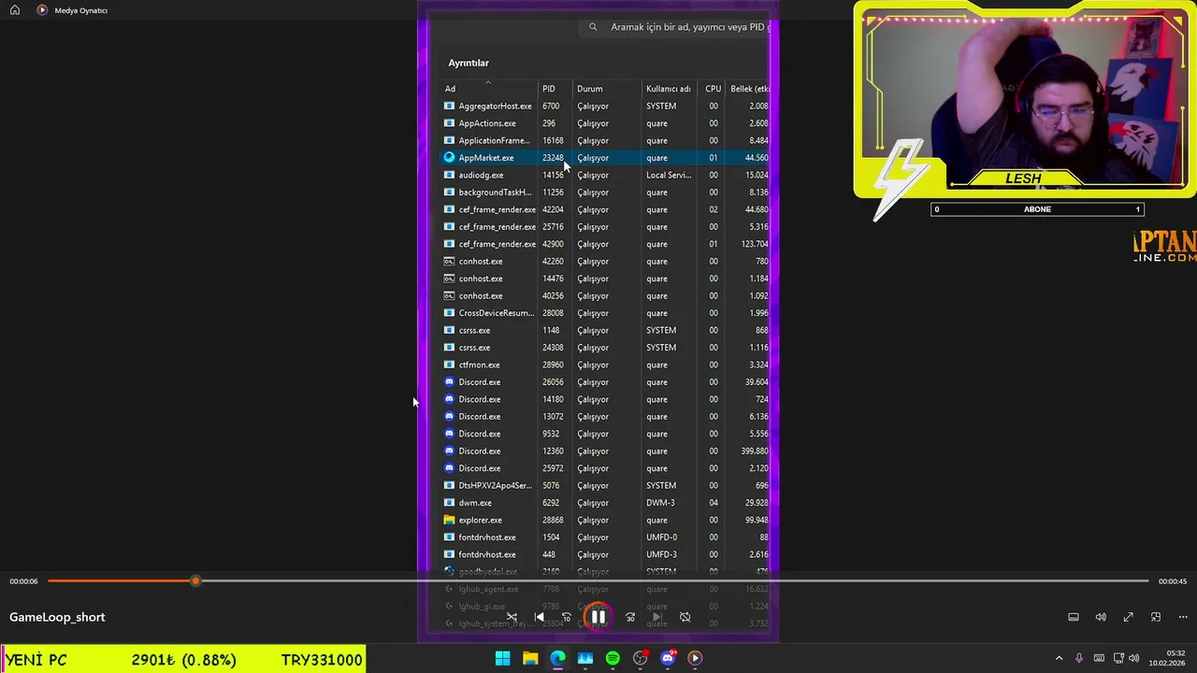Go to the previous track
This screenshot has width=1197, height=673.
[539, 617]
